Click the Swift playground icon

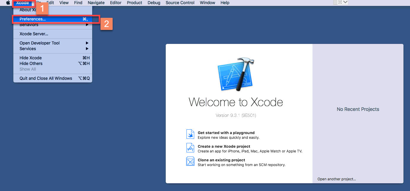point(190,134)
